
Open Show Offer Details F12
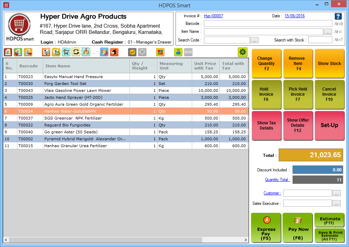pos(298,125)
